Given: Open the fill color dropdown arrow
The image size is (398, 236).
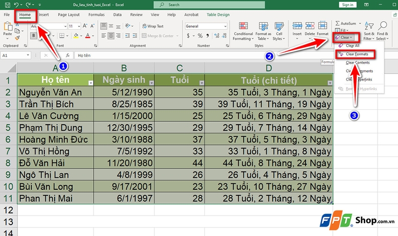Looking at the screenshot, I should [81, 36].
